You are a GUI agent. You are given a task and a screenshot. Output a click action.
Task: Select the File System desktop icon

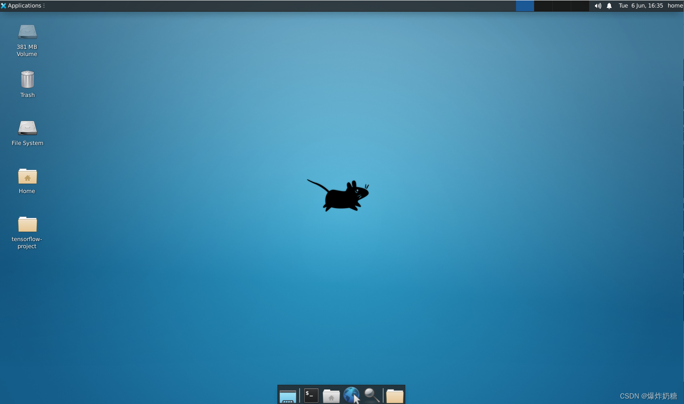(x=28, y=128)
